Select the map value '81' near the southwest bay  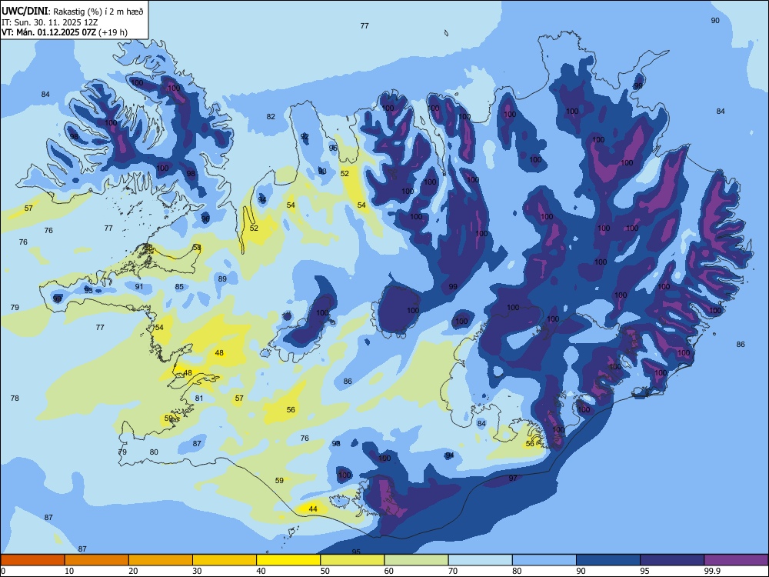(199, 398)
